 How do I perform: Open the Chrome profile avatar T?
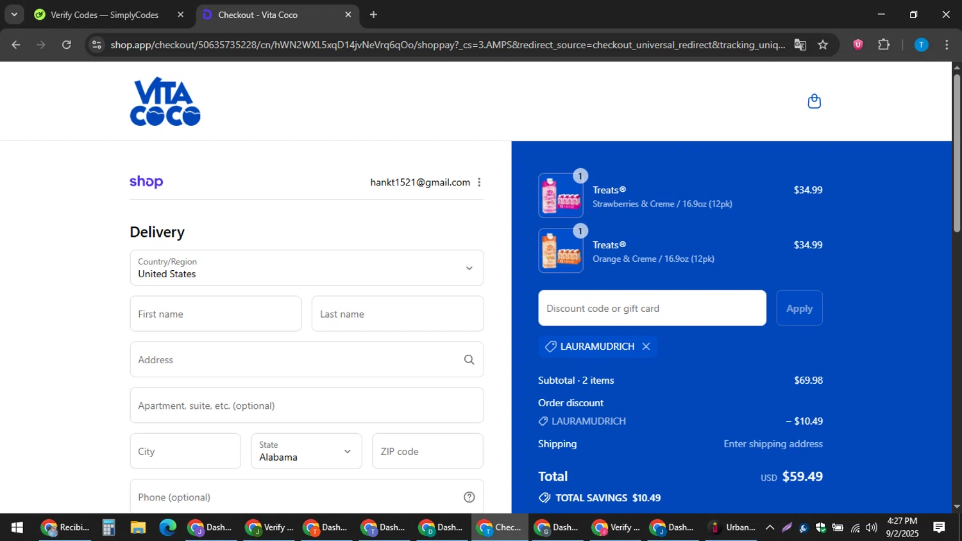pos(921,45)
